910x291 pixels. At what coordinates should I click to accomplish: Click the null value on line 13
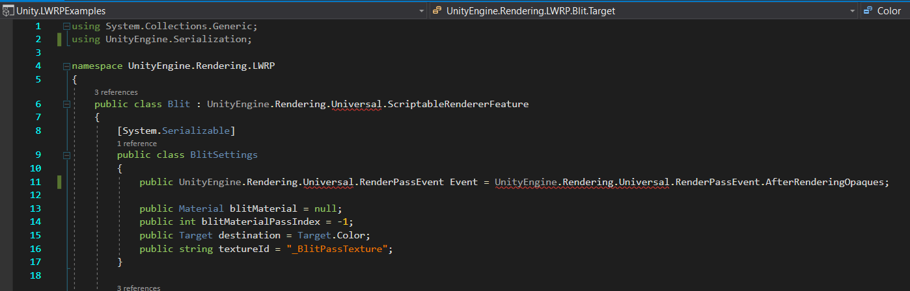click(325, 209)
